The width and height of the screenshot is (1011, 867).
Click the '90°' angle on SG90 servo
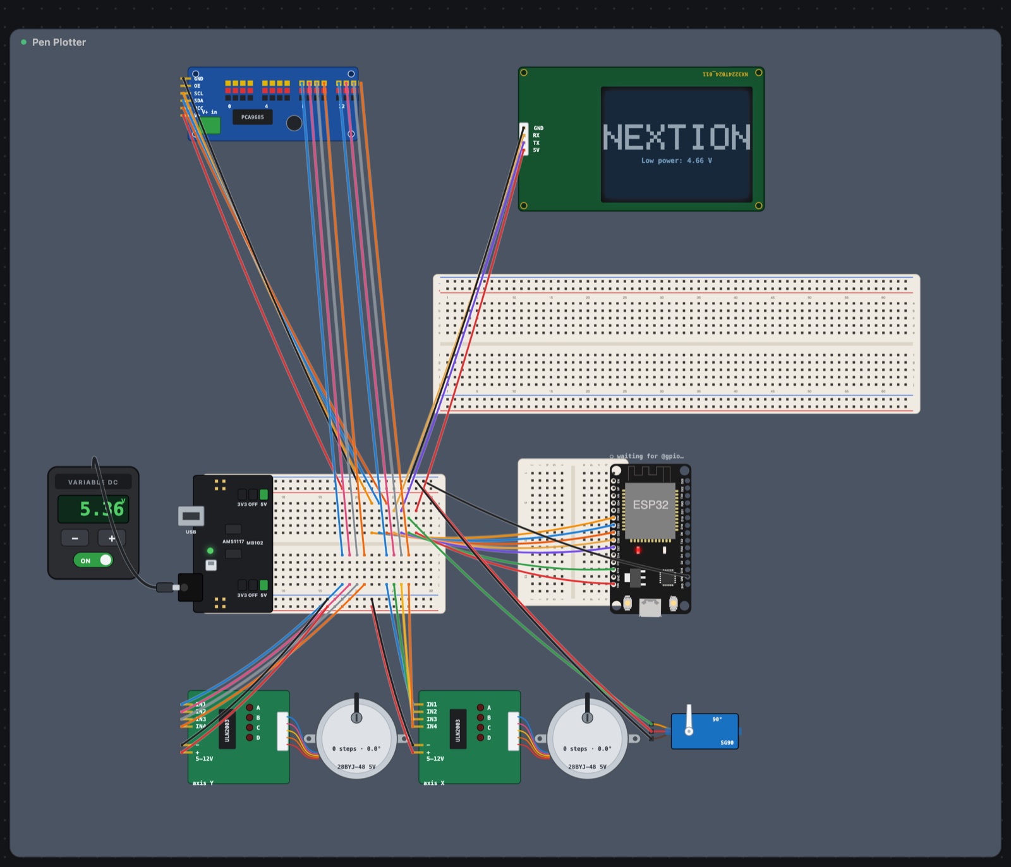[x=717, y=719]
